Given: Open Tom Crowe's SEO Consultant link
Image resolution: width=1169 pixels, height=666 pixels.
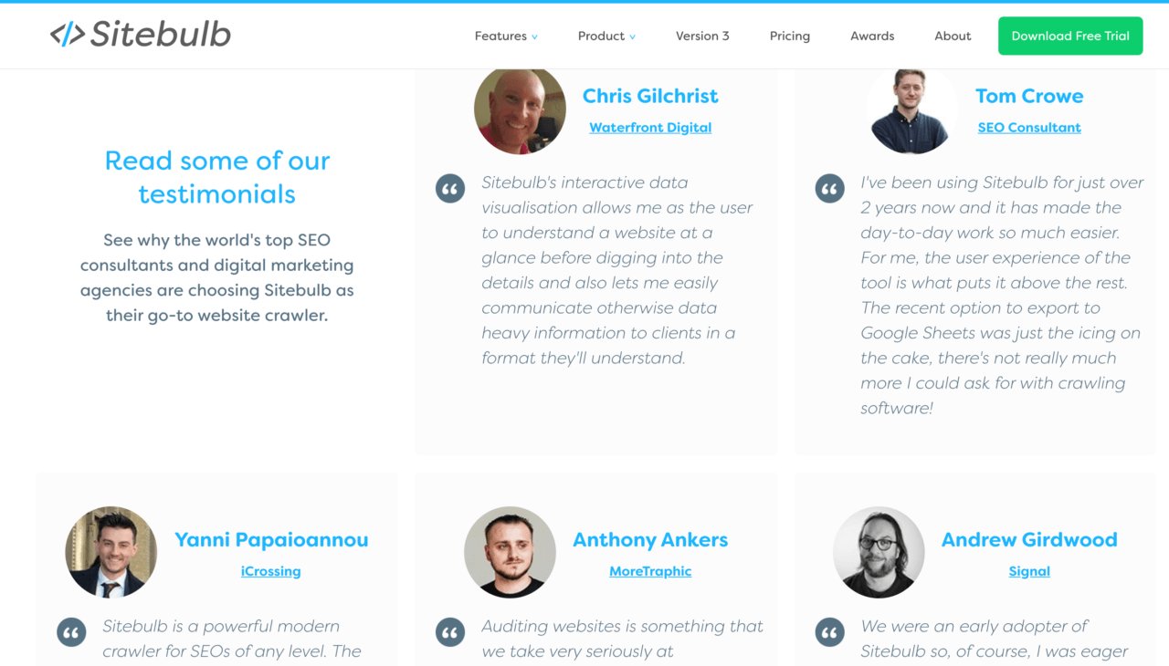Looking at the screenshot, I should click(x=1029, y=127).
